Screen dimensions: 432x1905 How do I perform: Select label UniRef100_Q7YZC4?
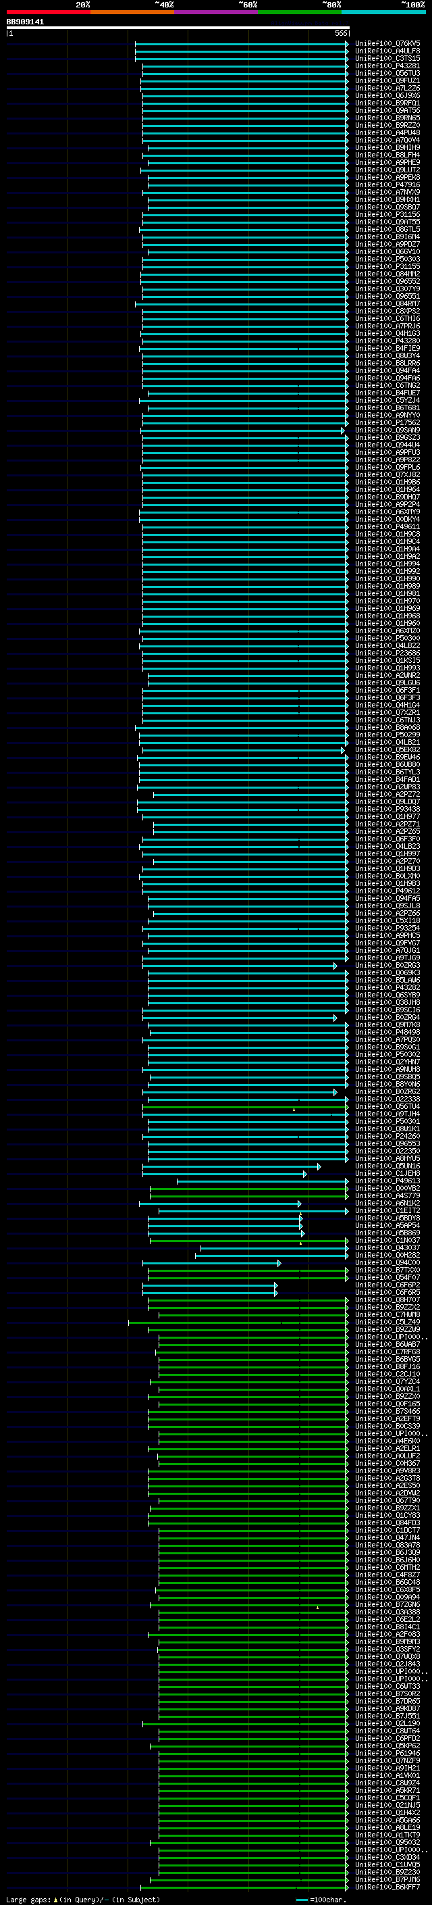tap(387, 1381)
